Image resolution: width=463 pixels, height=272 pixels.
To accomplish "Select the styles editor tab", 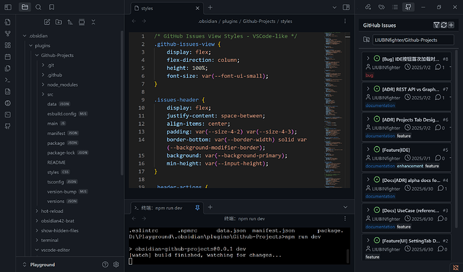I will click(167, 8).
